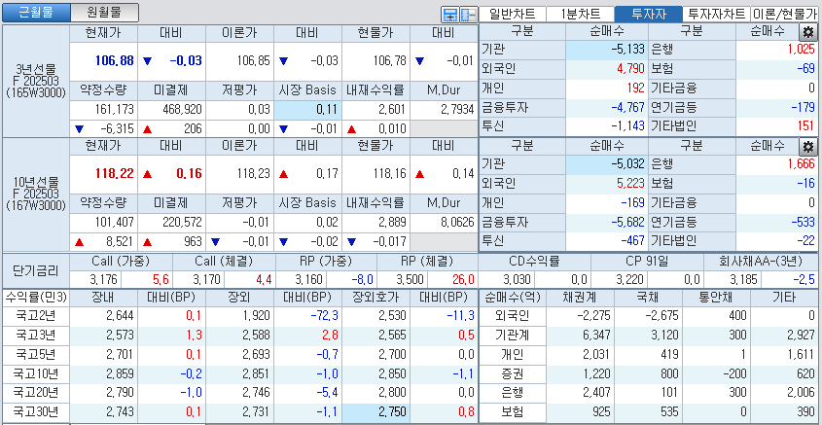
Task: Click the CD수익률 value 3.030
Action: 518,279
